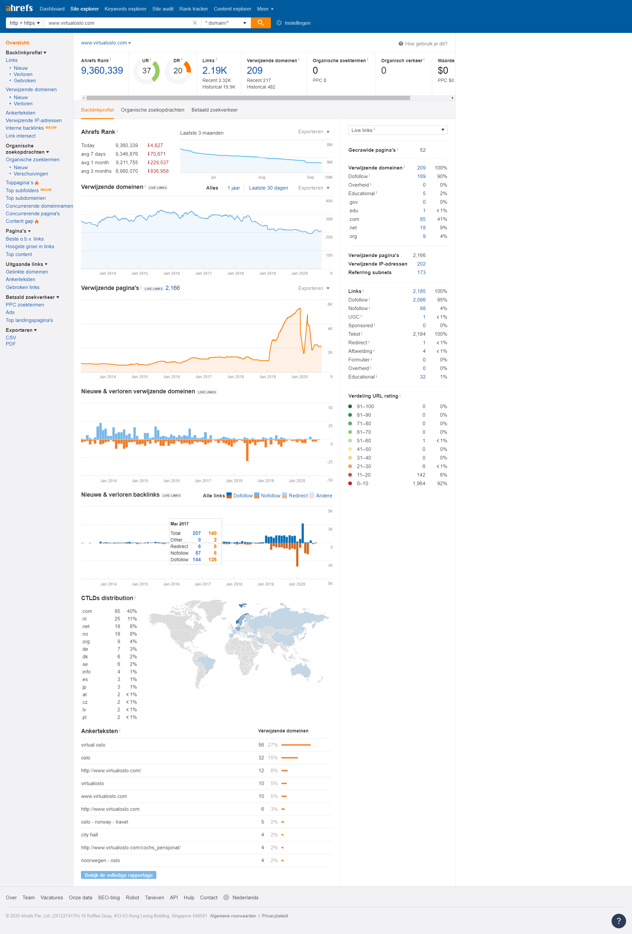Open Rank tracker
The height and width of the screenshot is (934, 632).
193,9
